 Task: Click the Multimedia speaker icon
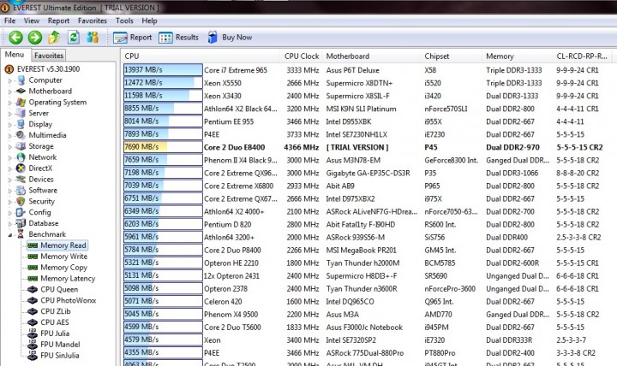[x=21, y=135]
